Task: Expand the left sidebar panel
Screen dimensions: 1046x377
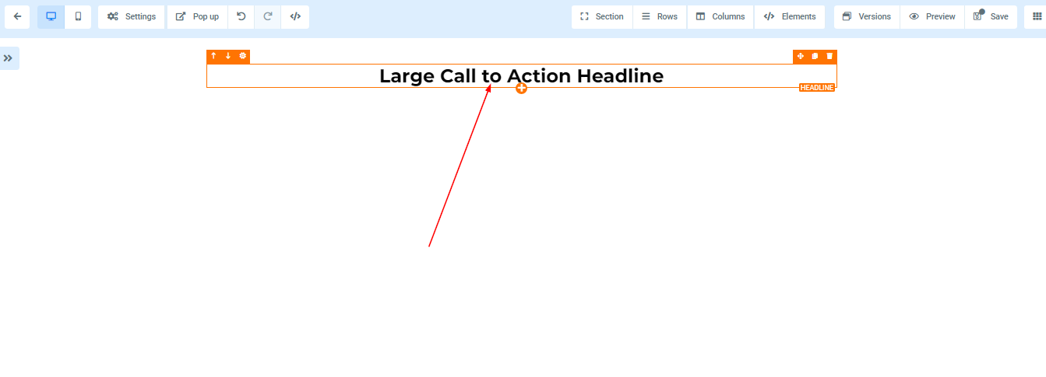Action: (x=9, y=58)
